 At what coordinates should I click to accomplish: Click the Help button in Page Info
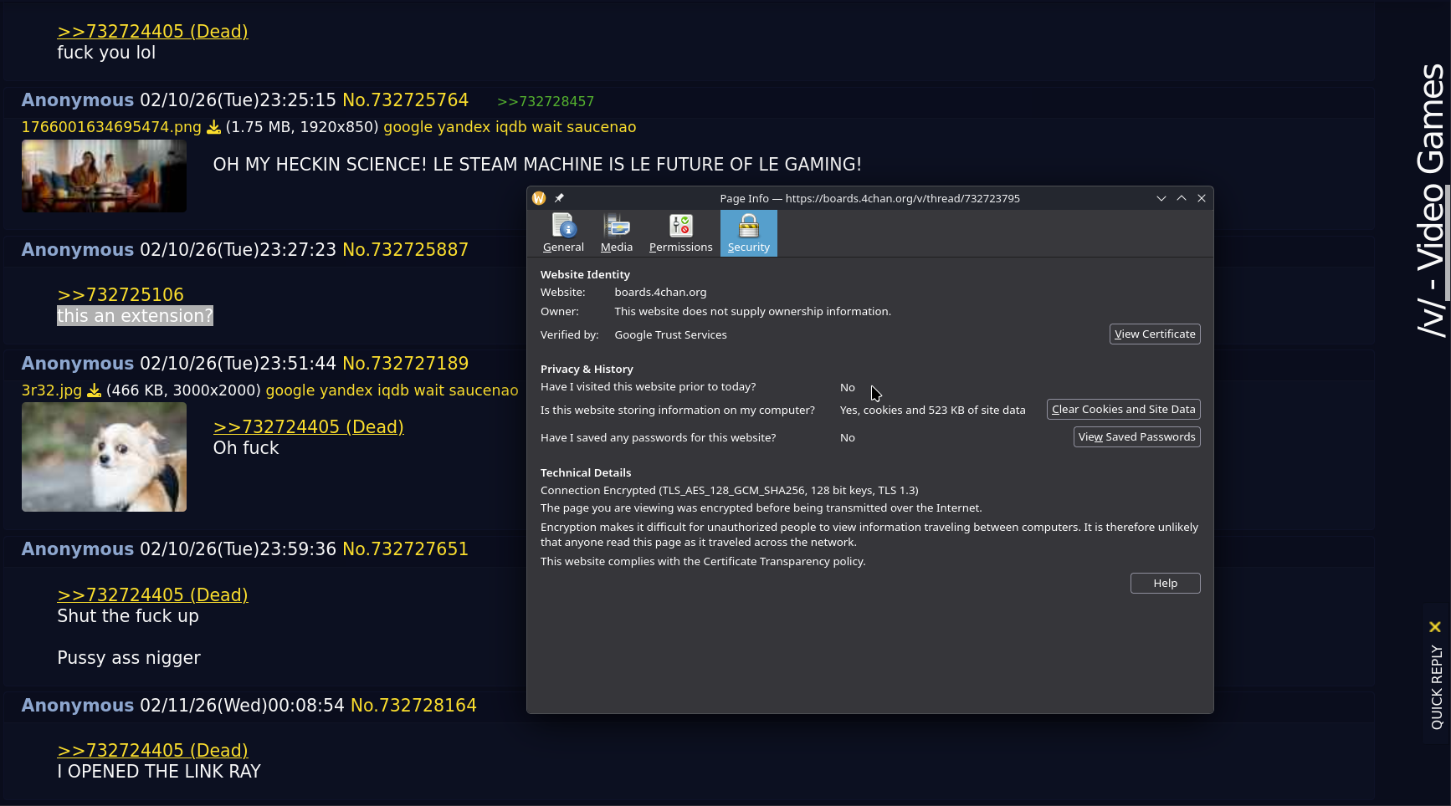click(x=1166, y=584)
